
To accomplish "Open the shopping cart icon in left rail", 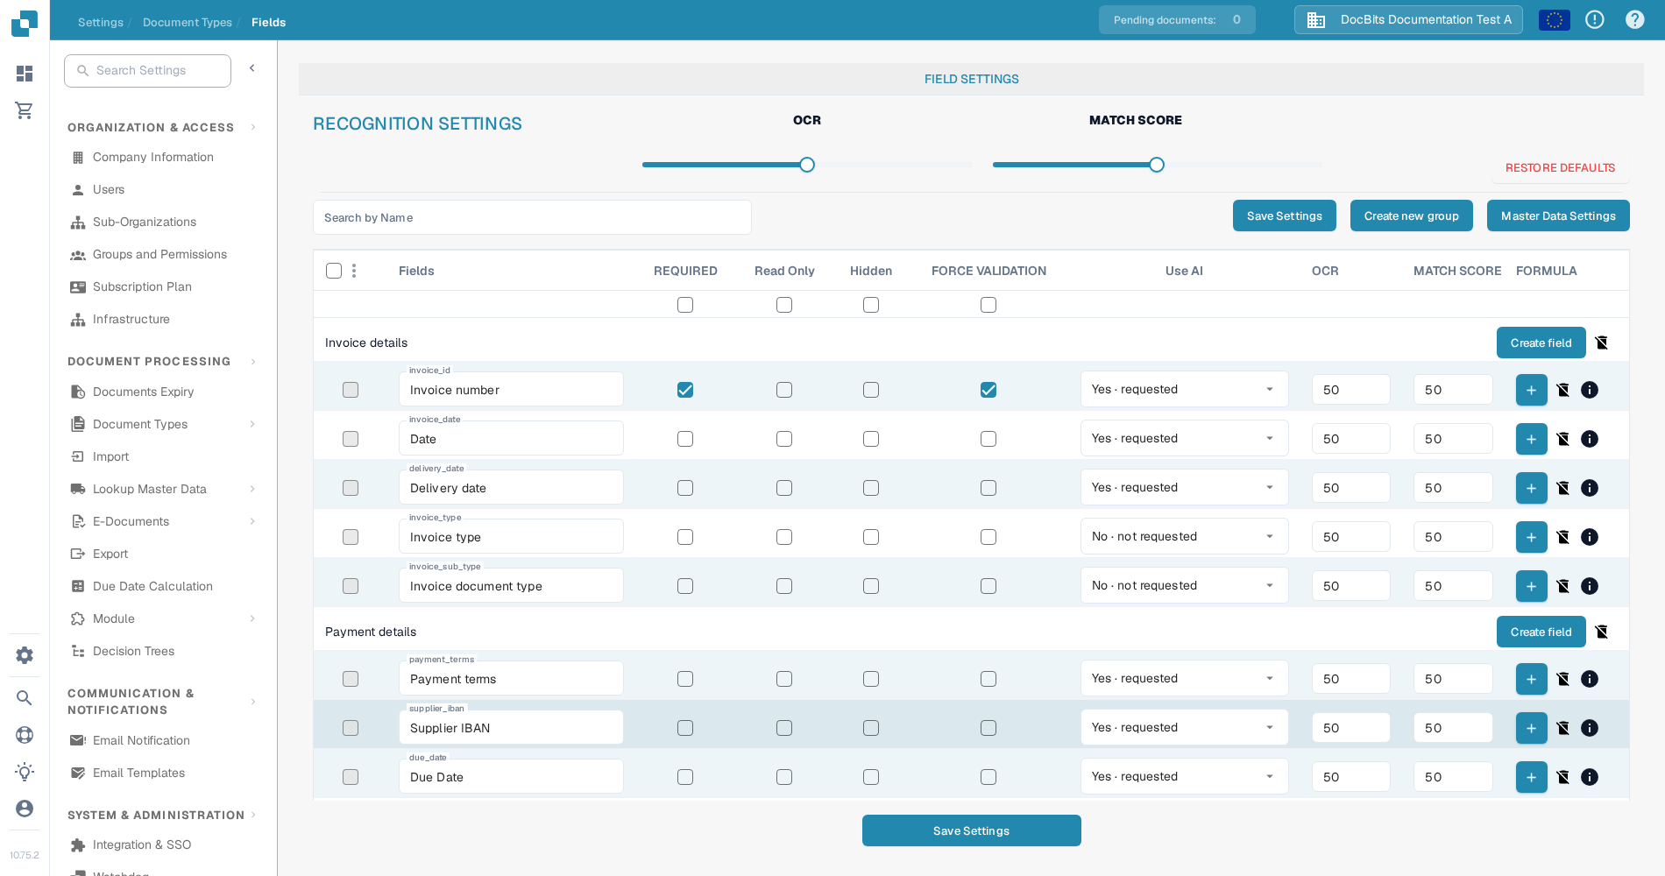I will click(x=25, y=110).
